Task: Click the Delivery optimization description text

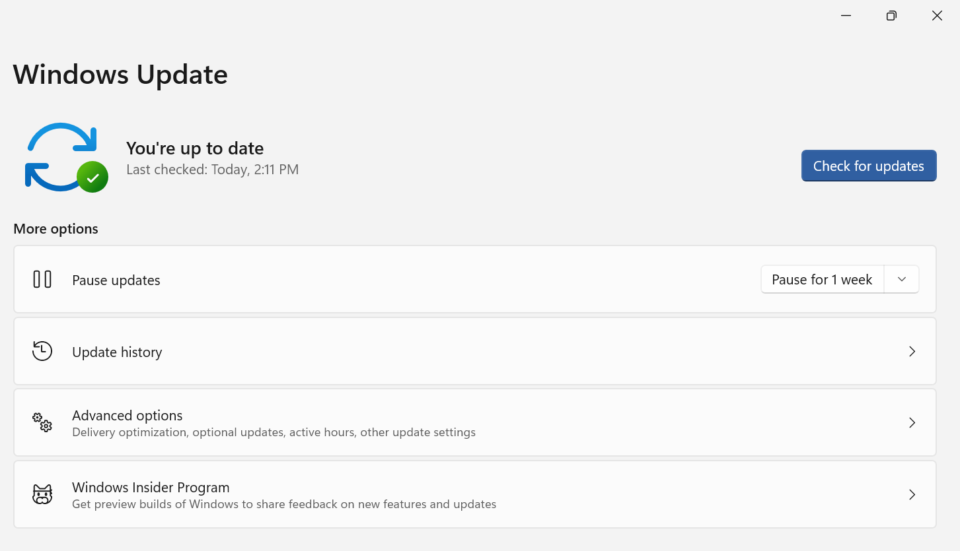Action: (x=274, y=433)
